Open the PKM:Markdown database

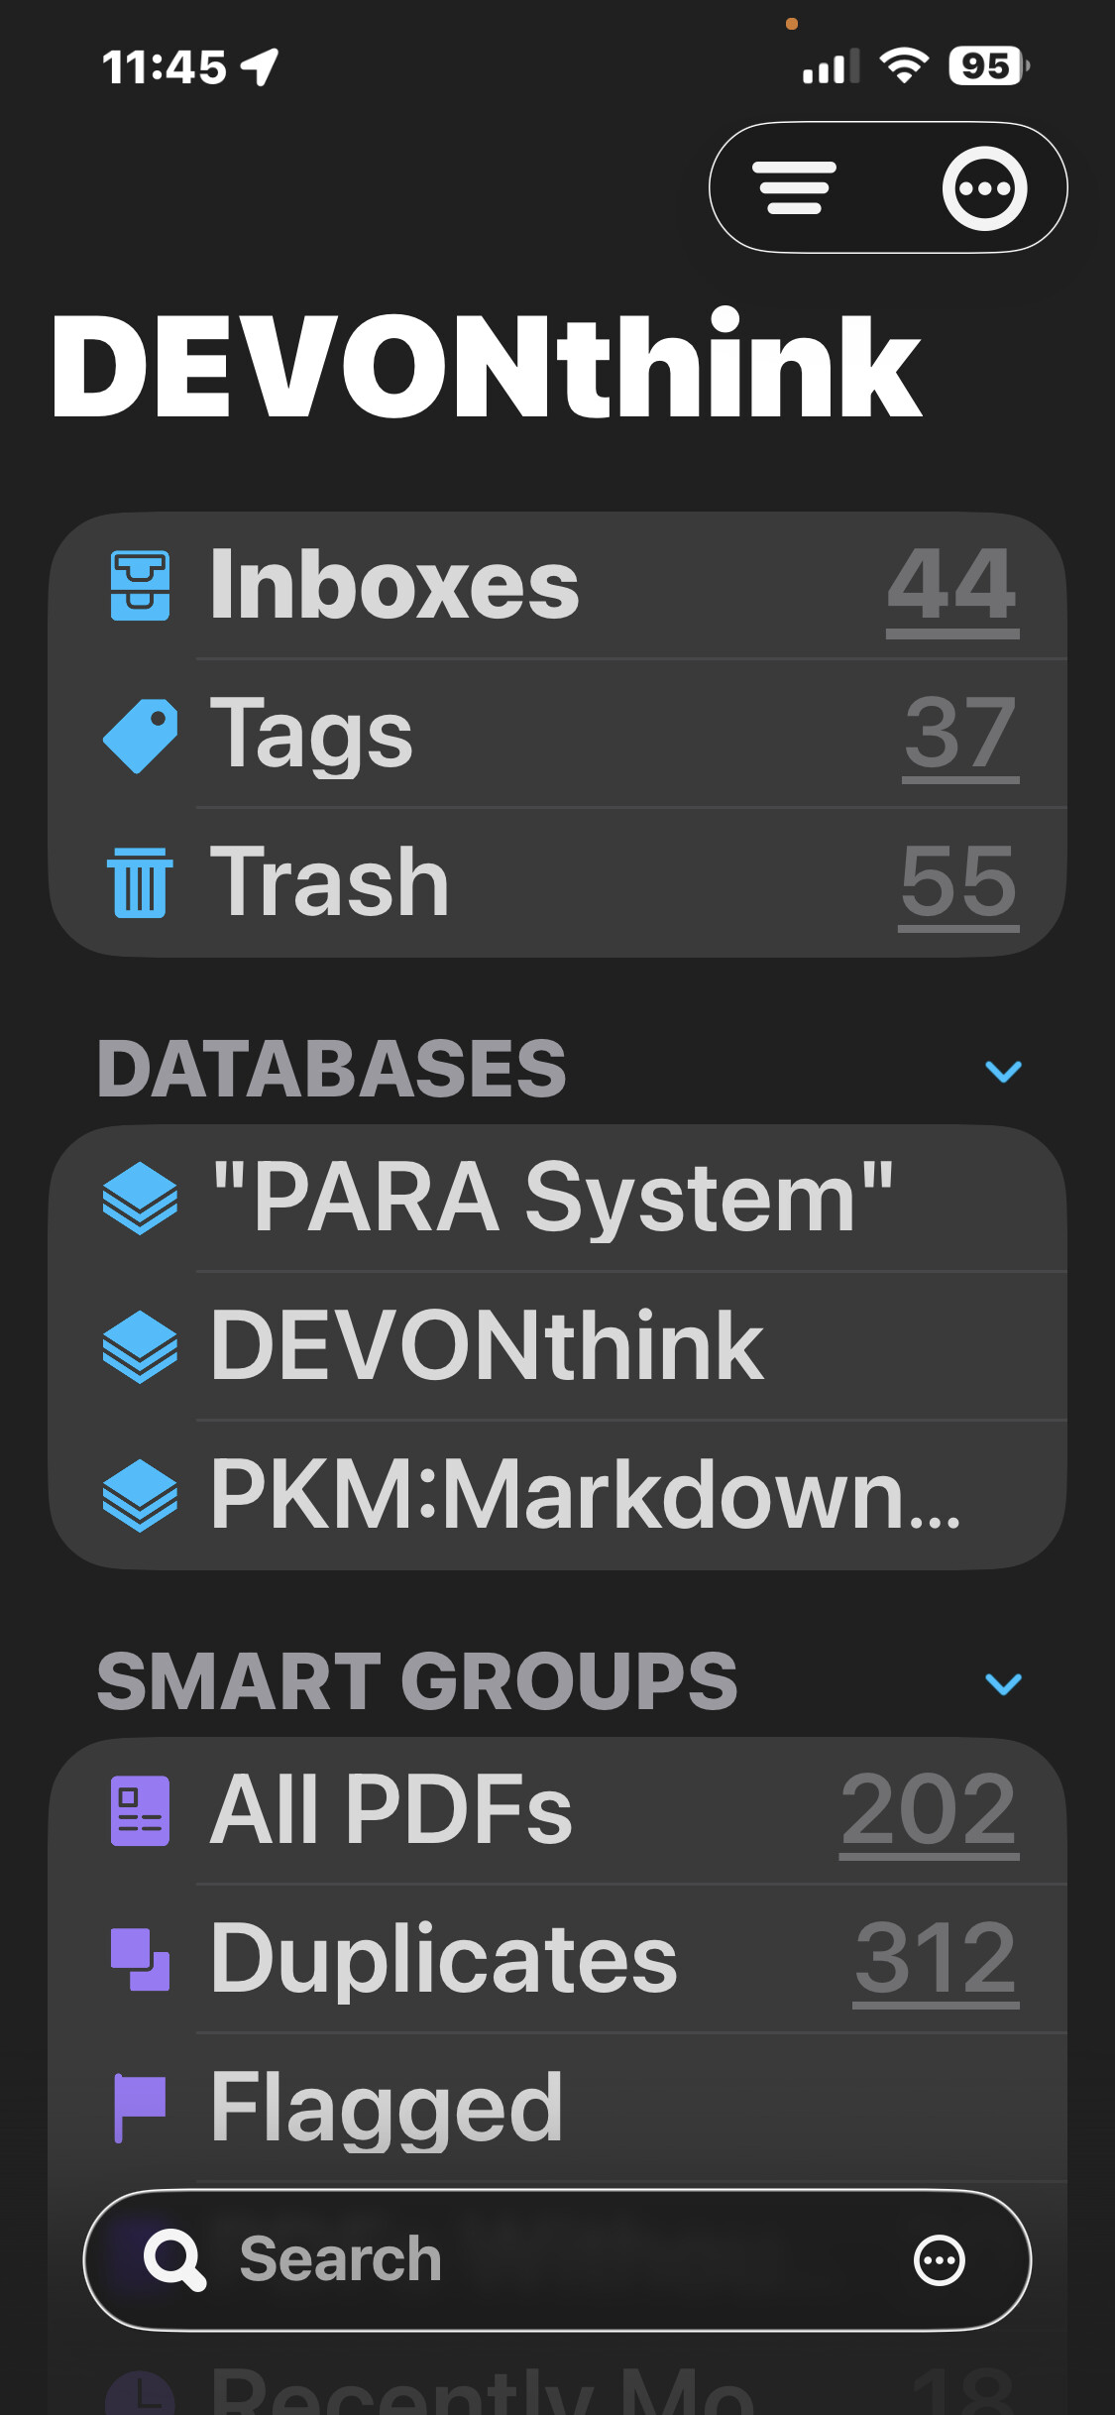pos(585,1494)
